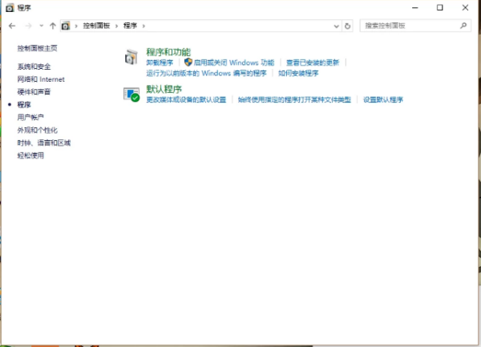Viewport: 481px width, 347px height.
Task: Open the 程序和功能 heading
Action: [x=168, y=52]
